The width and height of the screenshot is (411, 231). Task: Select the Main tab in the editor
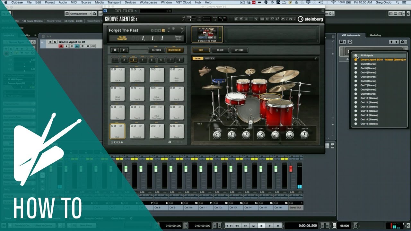(x=198, y=58)
